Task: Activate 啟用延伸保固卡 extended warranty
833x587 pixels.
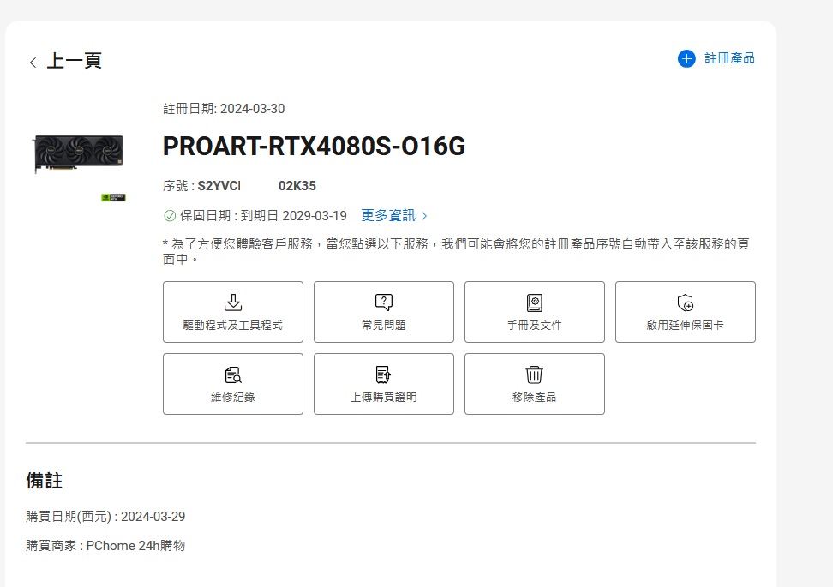Action: point(686,312)
